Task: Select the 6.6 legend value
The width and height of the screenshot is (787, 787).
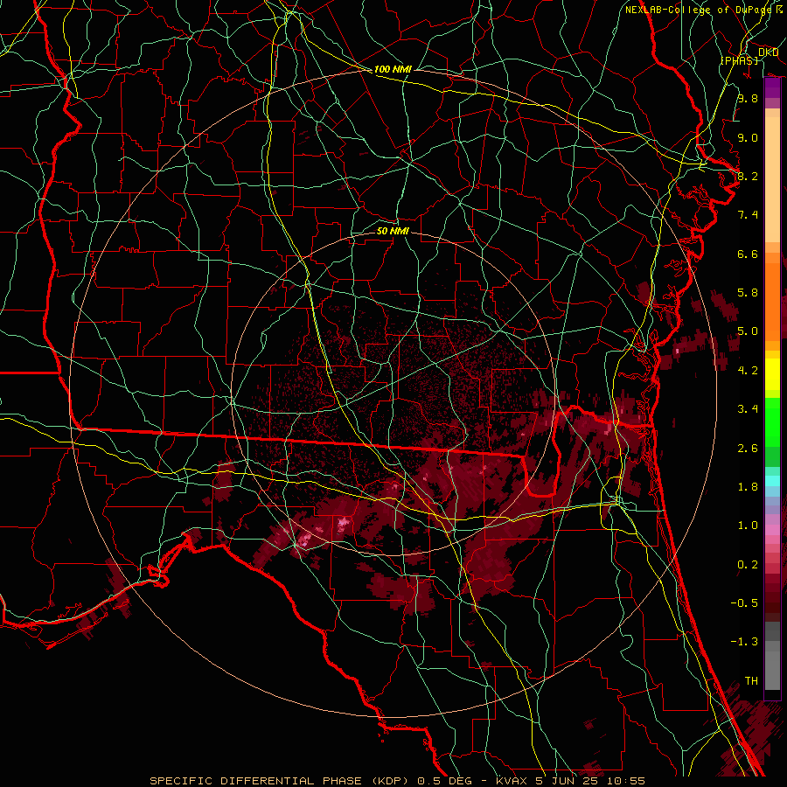Action: click(748, 254)
